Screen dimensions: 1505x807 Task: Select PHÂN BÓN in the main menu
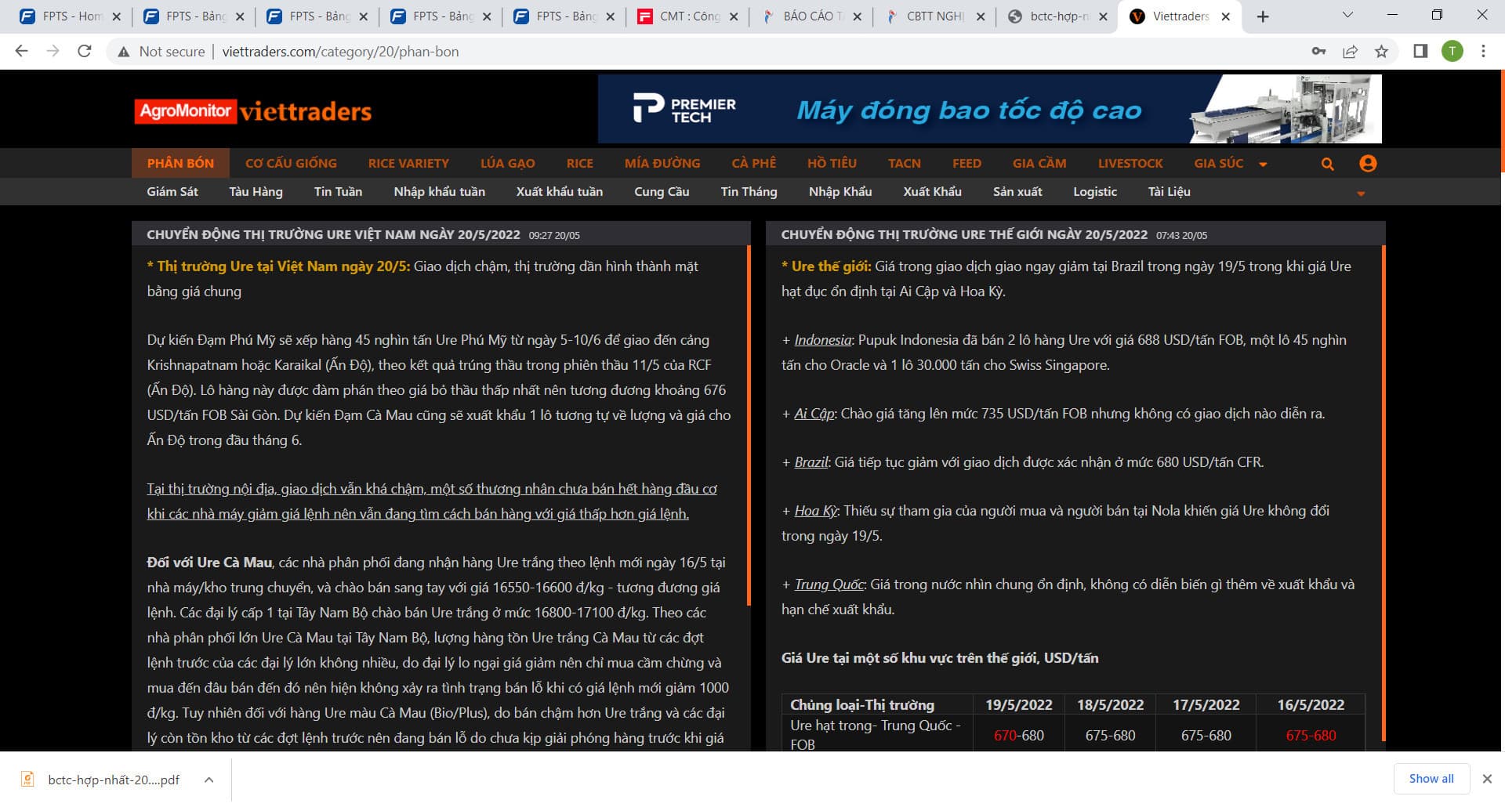(x=180, y=163)
